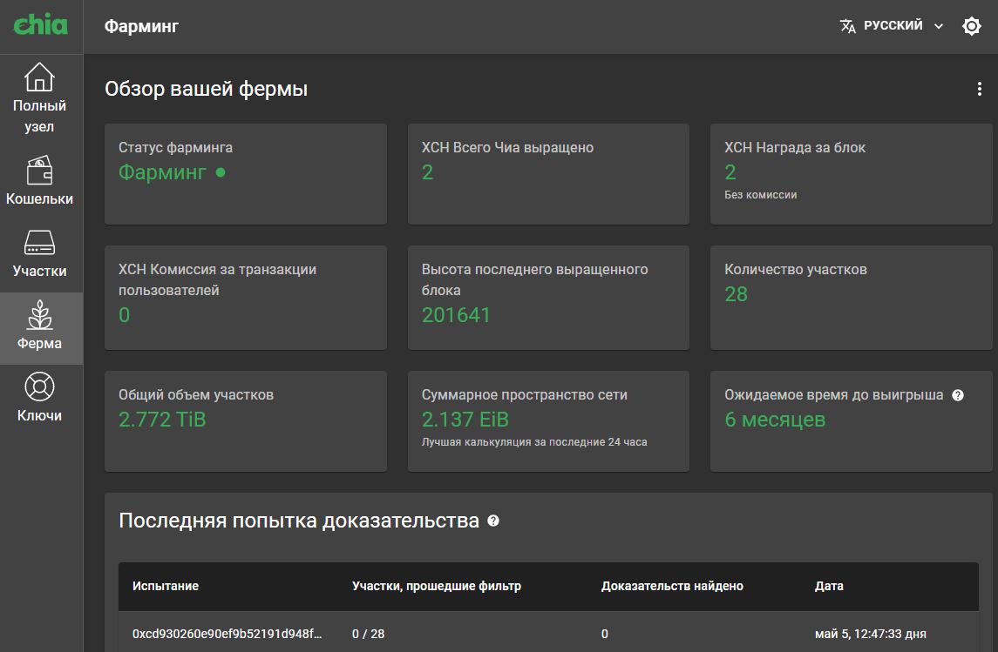The width and height of the screenshot is (998, 652).
Task: Click the Количество участков label
Action: (x=796, y=270)
